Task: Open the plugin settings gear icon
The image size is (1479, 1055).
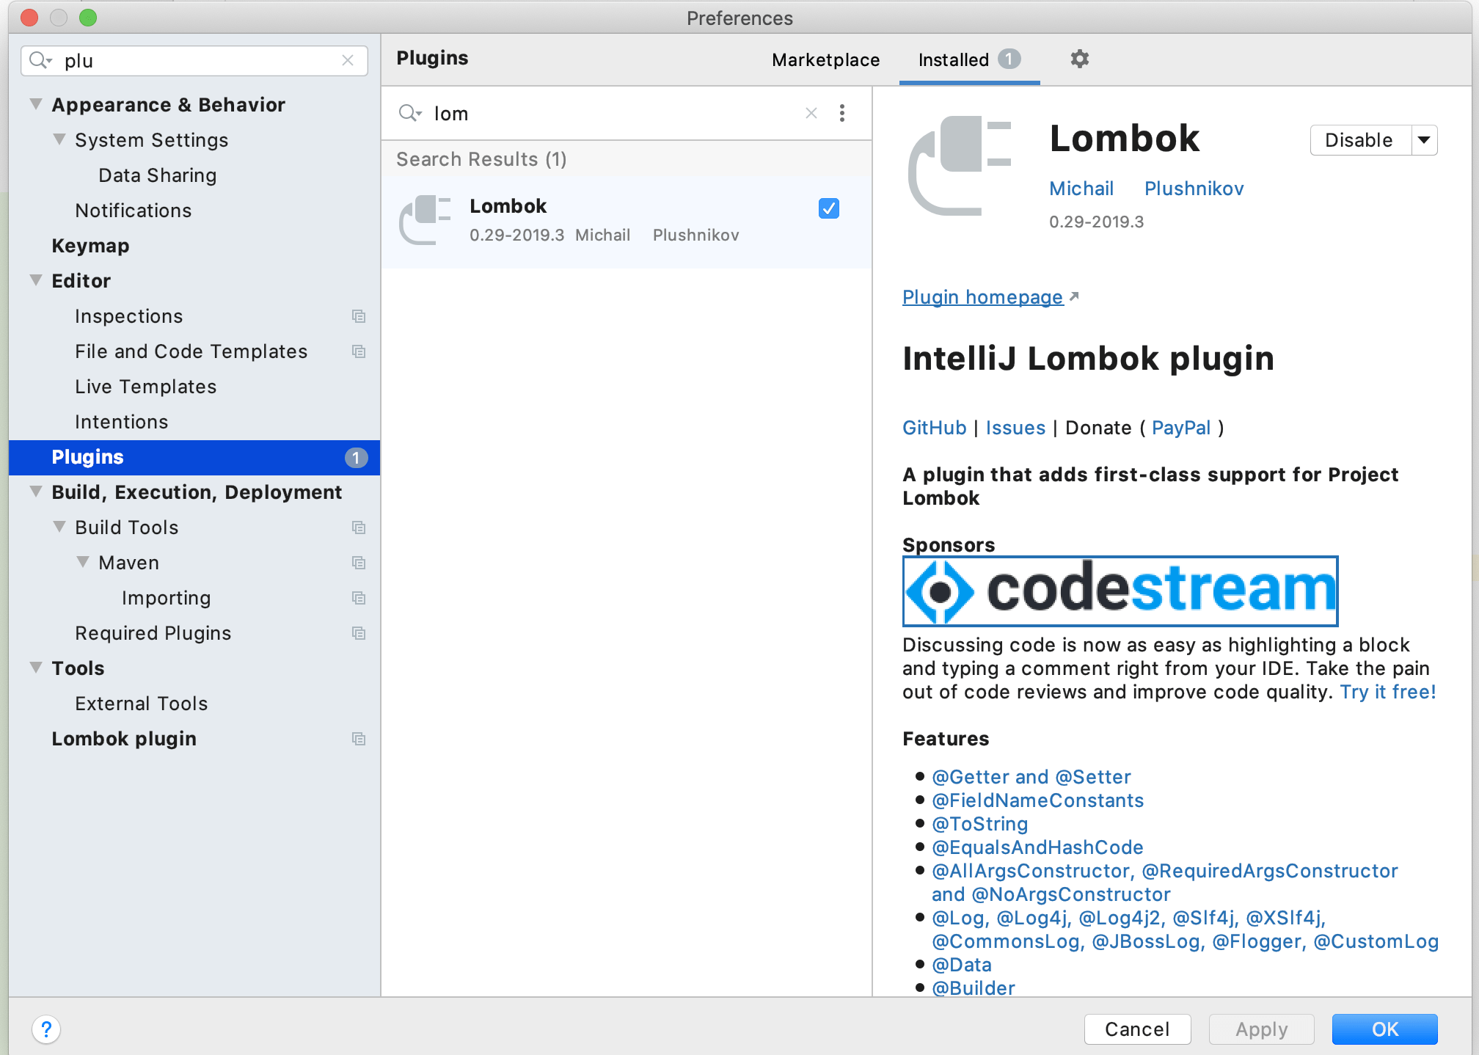Action: [1078, 59]
